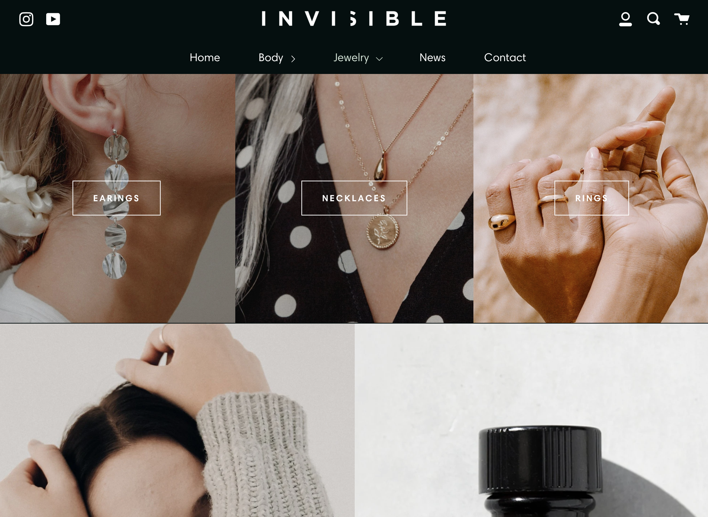Select the Body menu item
The width and height of the screenshot is (708, 517).
click(271, 58)
